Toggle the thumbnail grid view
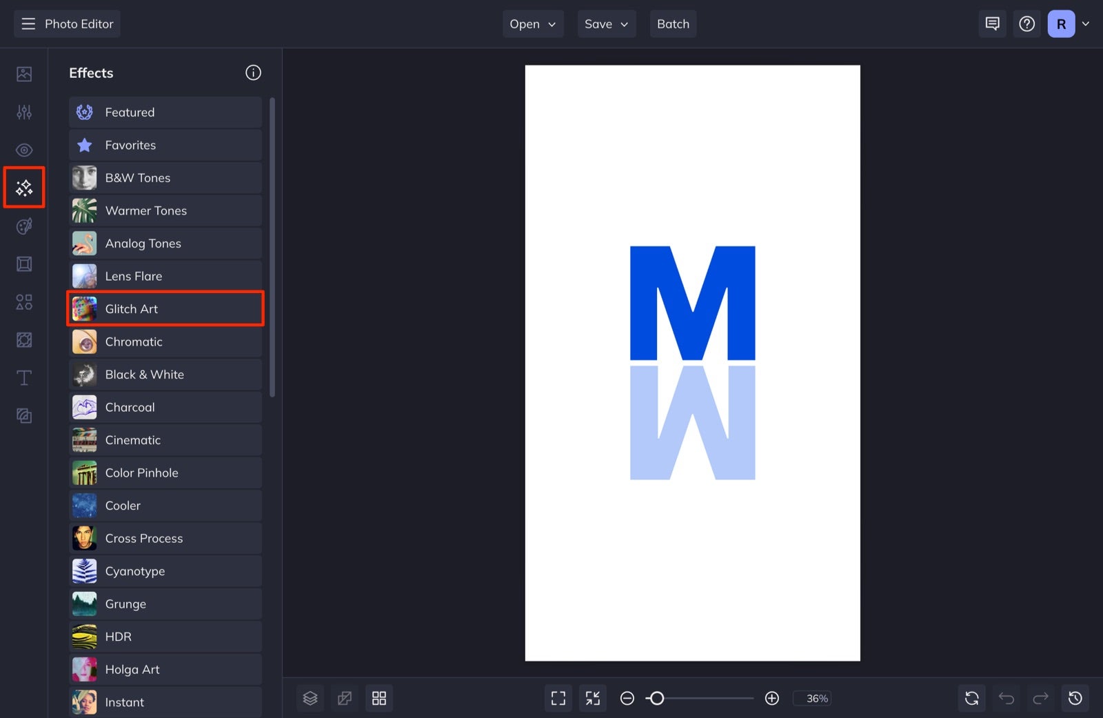The height and width of the screenshot is (718, 1103). coord(379,698)
